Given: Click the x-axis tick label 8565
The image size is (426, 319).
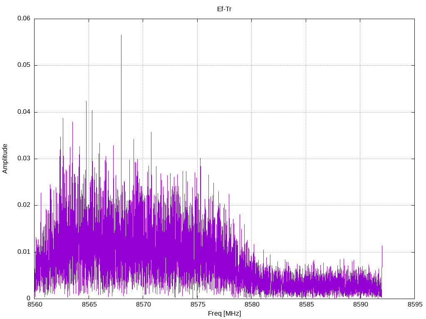Looking at the screenshot, I should [x=89, y=304].
